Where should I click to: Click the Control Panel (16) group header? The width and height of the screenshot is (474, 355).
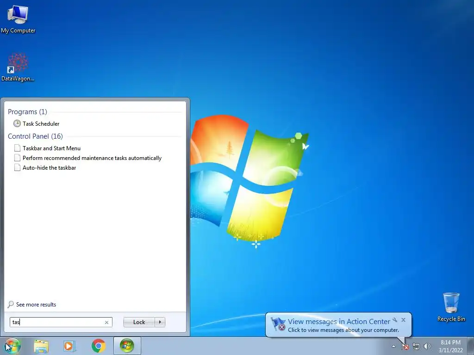[35, 136]
